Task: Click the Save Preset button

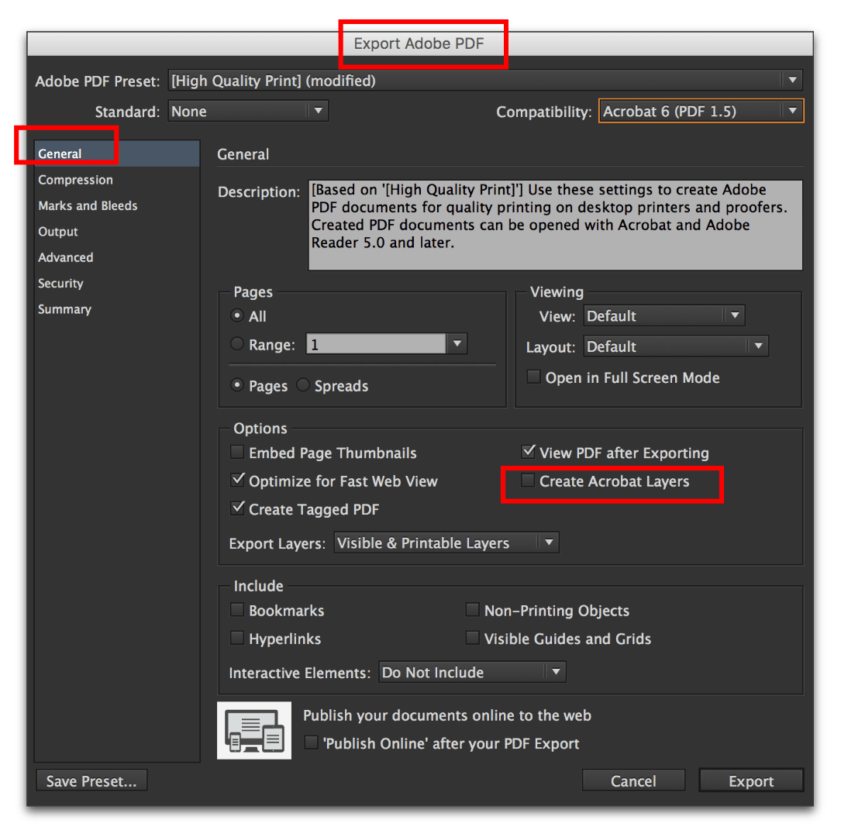Action: pos(91,780)
